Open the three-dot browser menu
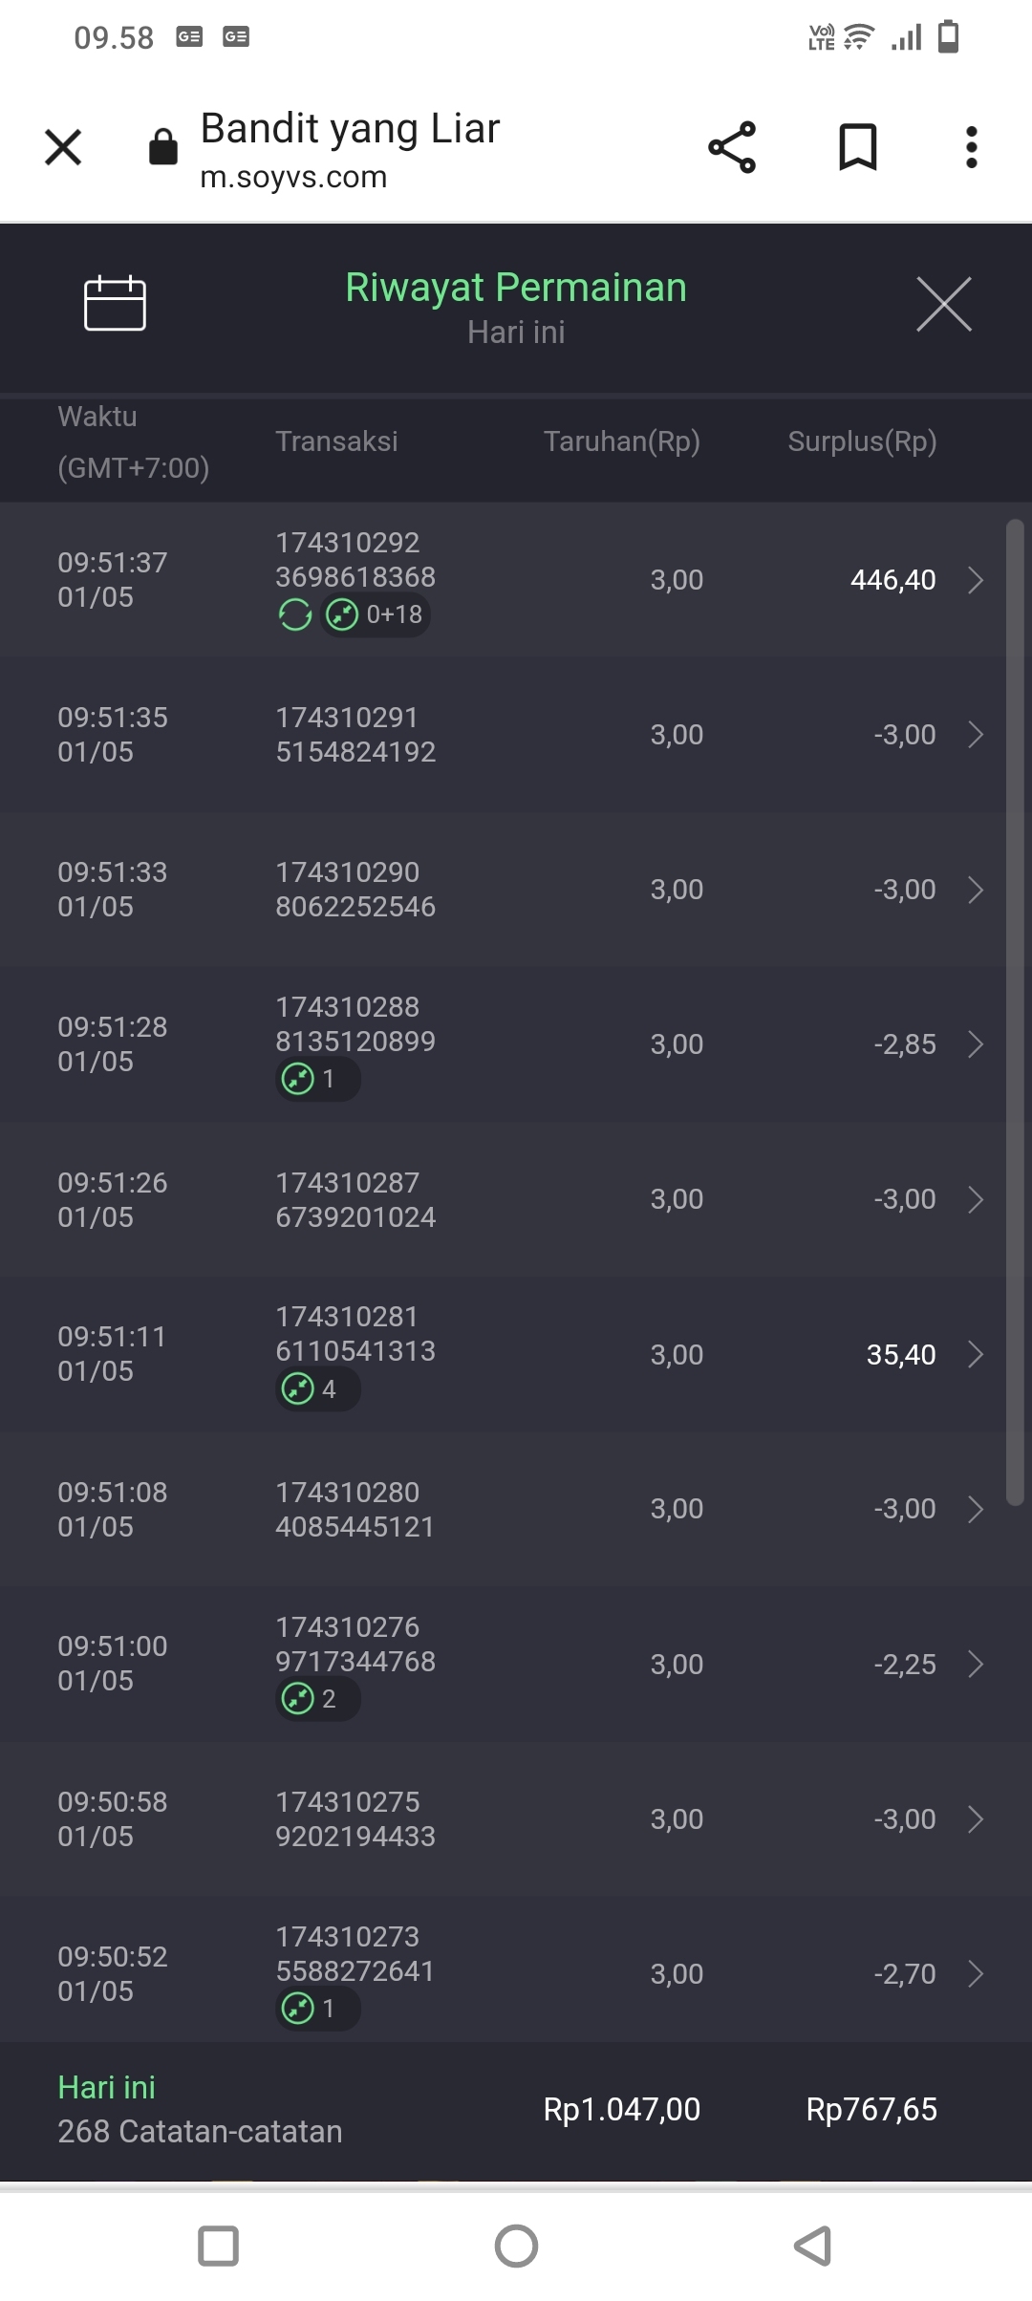The image size is (1032, 2301). 971,147
